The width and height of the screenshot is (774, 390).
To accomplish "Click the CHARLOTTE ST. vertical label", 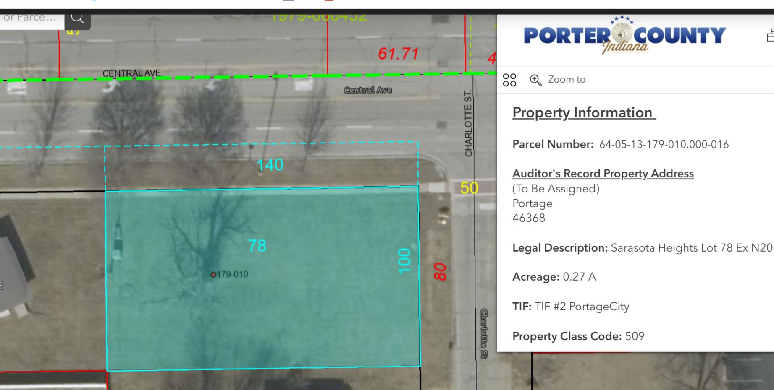I will tap(469, 123).
